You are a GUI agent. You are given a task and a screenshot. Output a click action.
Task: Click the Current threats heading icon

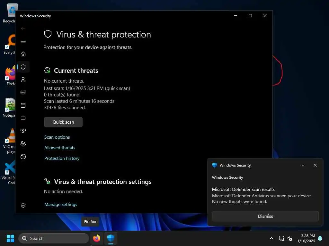(47, 70)
